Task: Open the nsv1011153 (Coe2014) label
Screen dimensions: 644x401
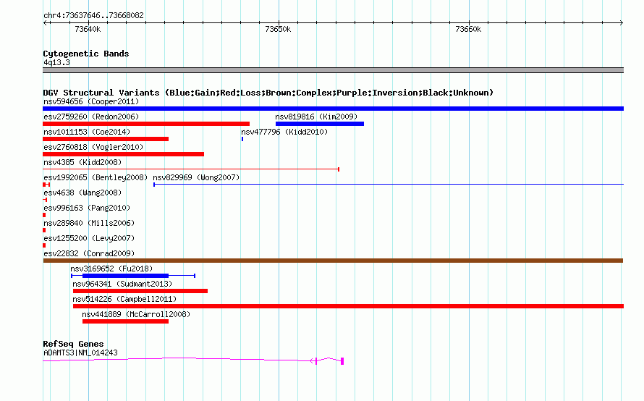Action: (87, 132)
